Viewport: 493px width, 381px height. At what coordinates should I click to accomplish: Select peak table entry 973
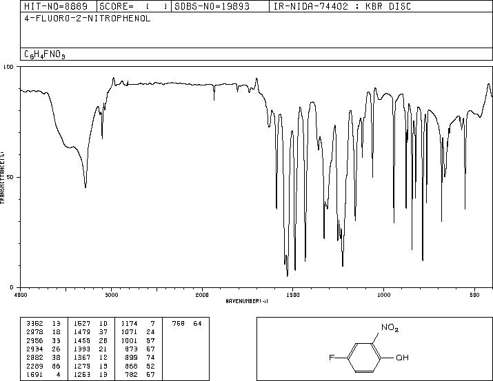click(x=132, y=349)
